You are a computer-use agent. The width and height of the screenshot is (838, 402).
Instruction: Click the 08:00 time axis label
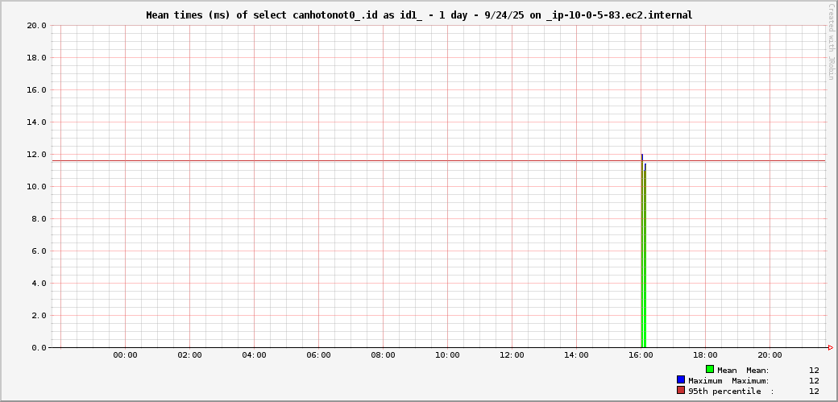pyautogui.click(x=384, y=355)
